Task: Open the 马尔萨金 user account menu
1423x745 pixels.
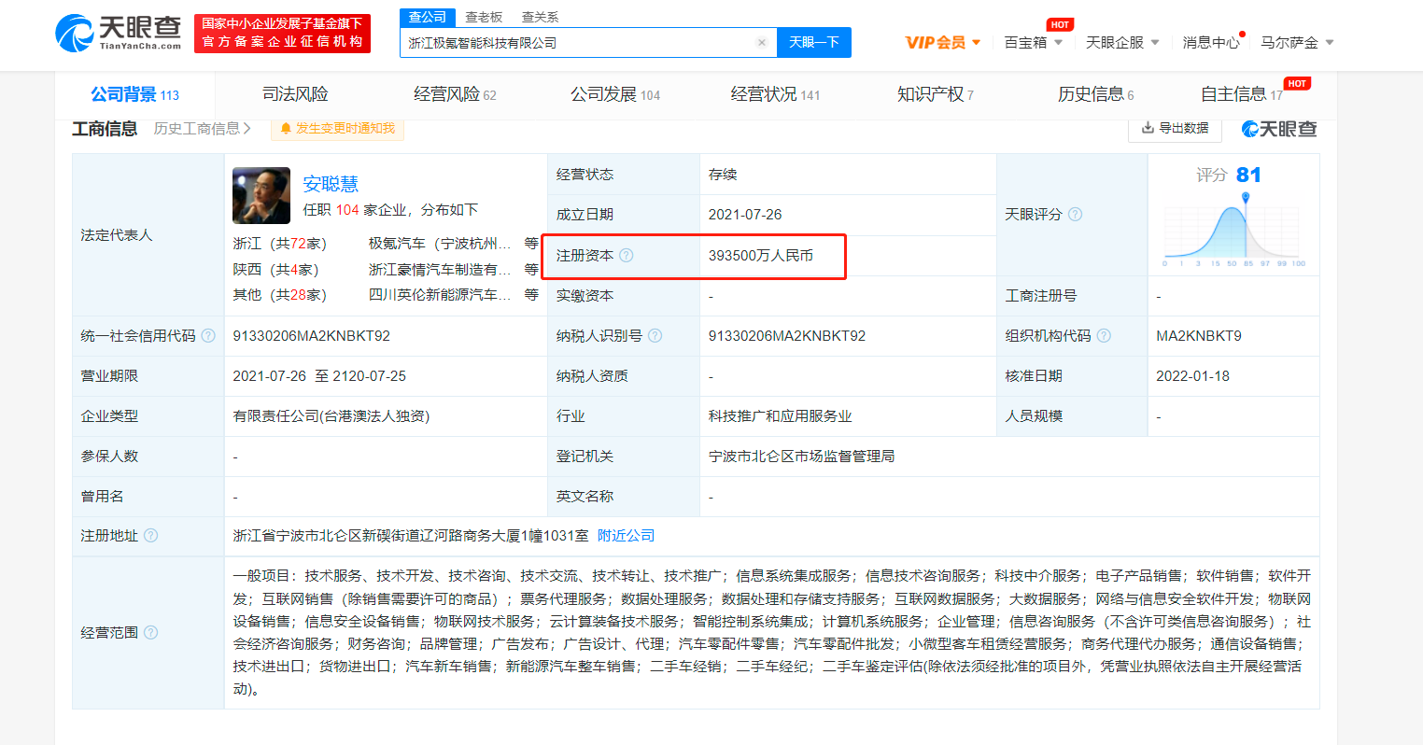Action: [1297, 43]
